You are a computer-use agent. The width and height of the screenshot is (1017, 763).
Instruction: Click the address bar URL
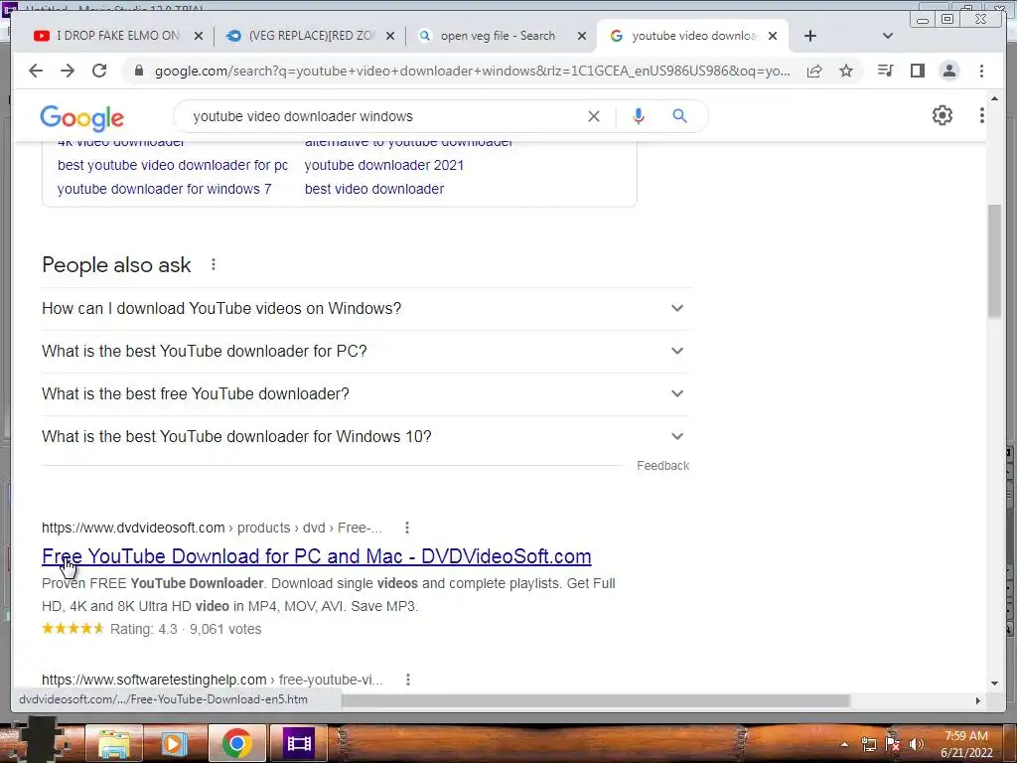[x=472, y=71]
